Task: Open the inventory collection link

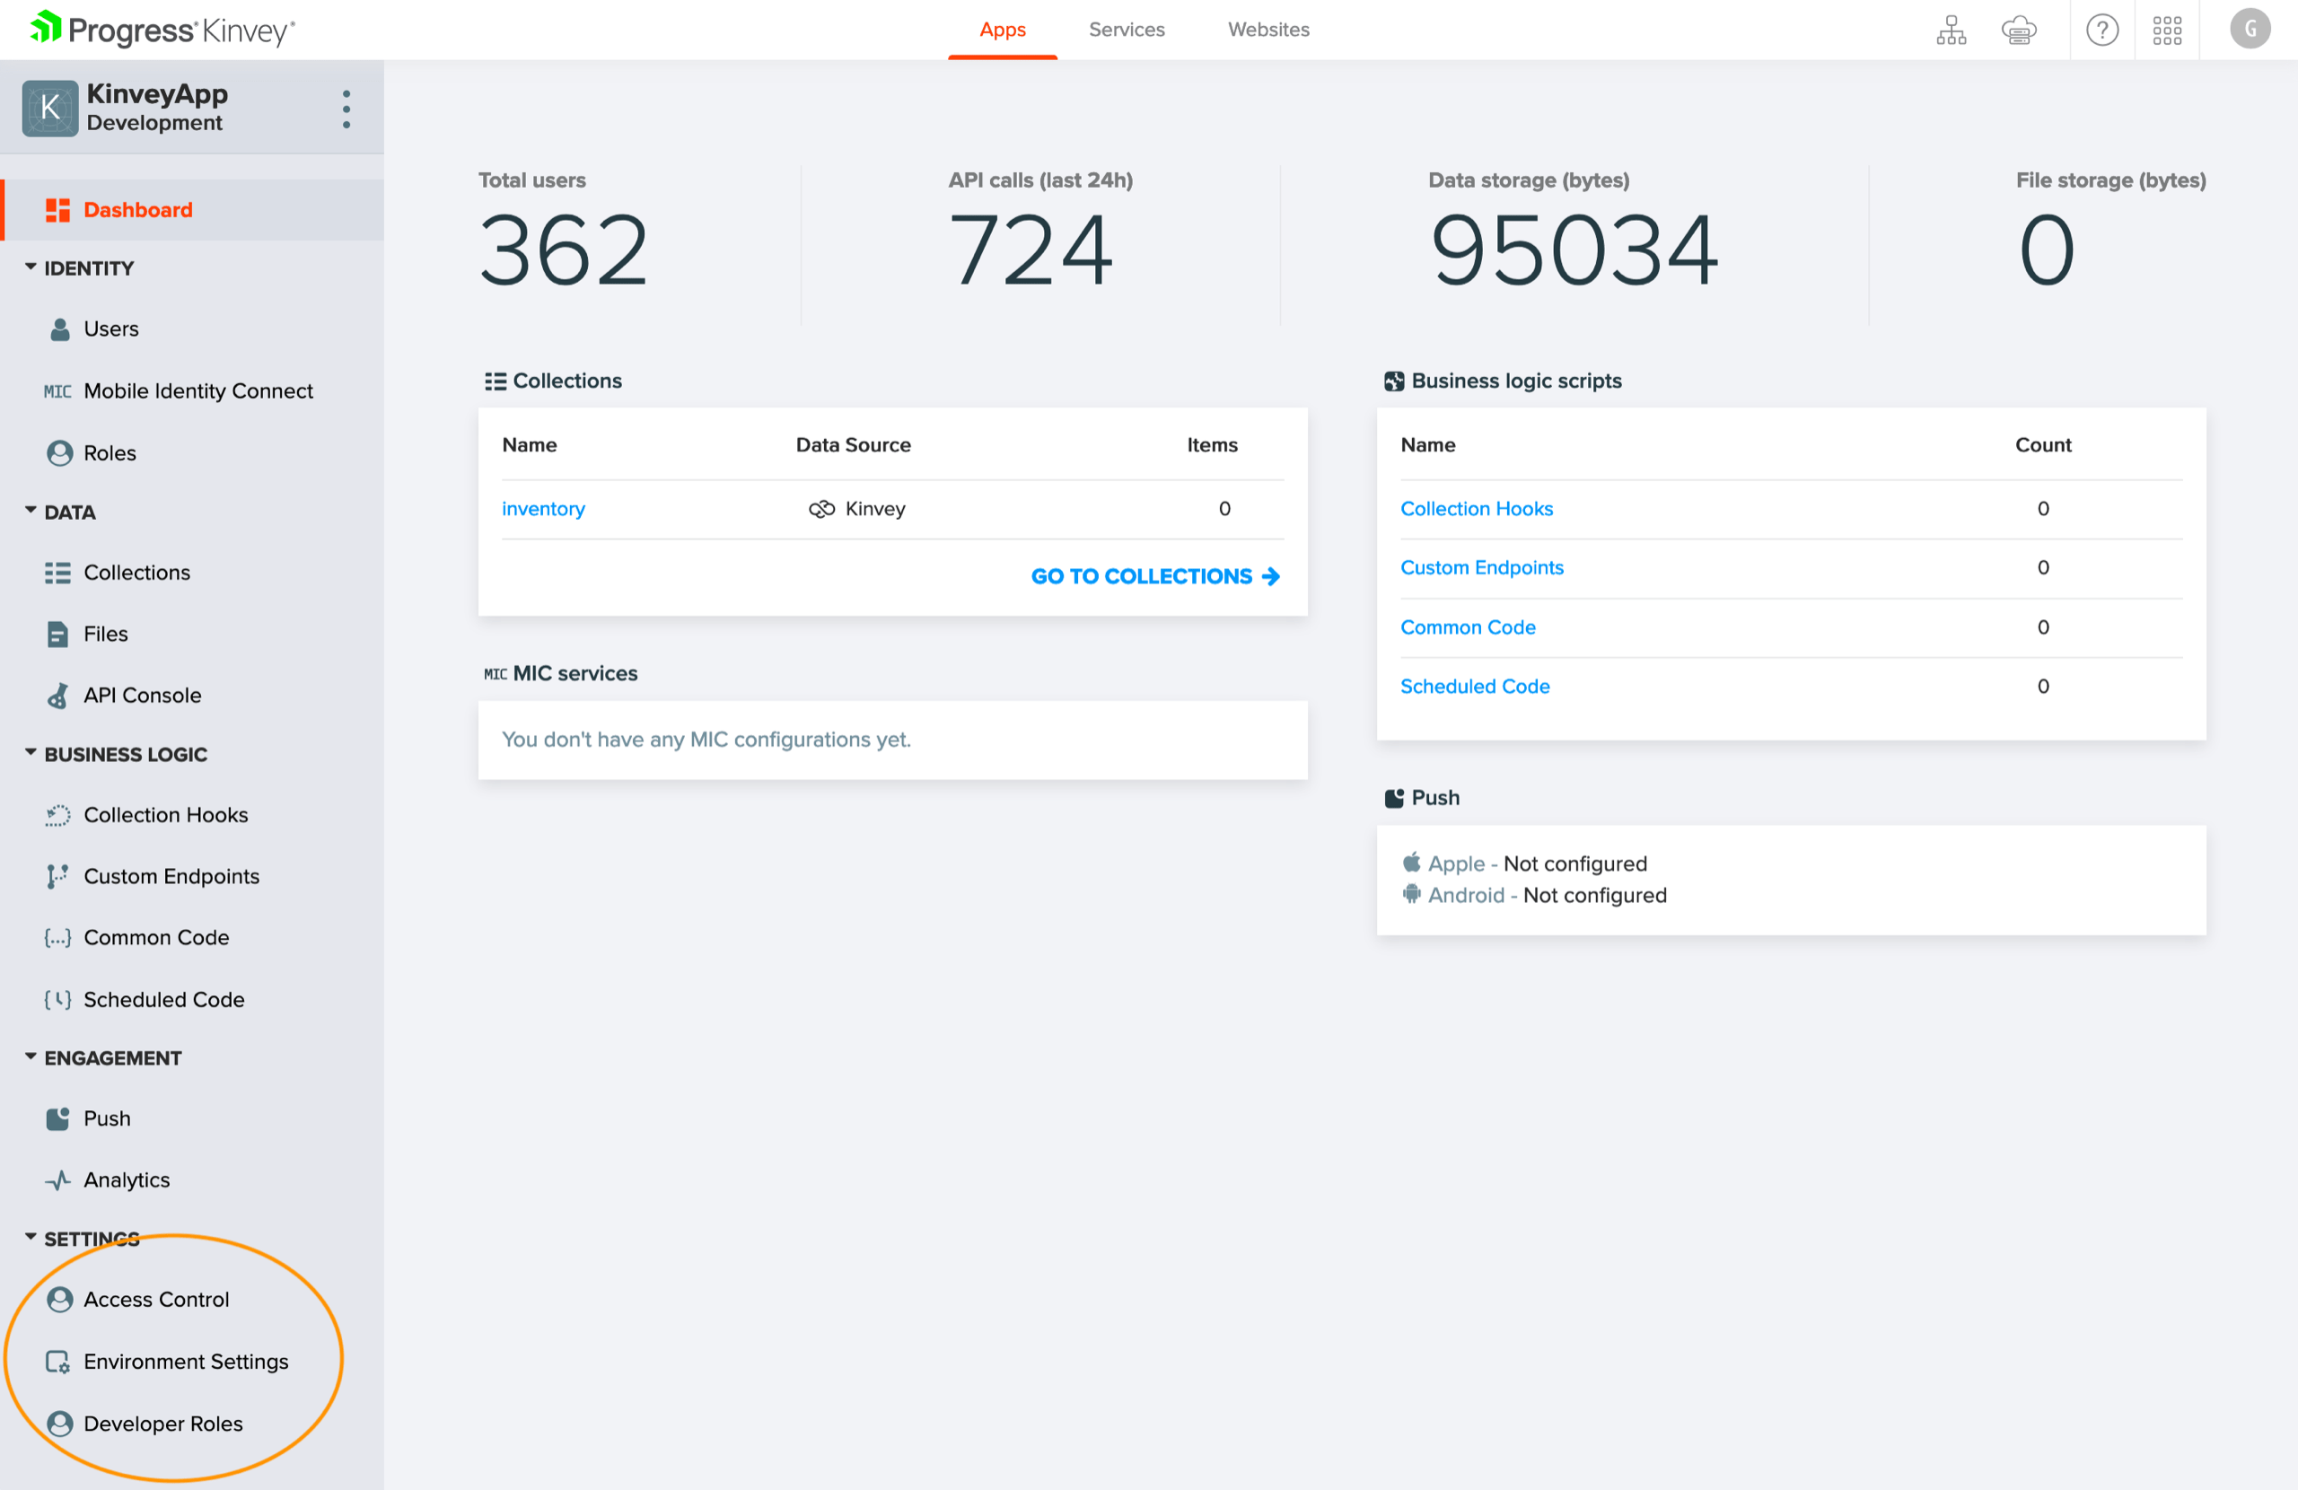Action: click(x=543, y=509)
